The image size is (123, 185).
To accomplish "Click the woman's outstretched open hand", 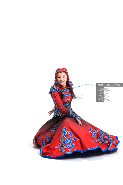I will point(51,111).
